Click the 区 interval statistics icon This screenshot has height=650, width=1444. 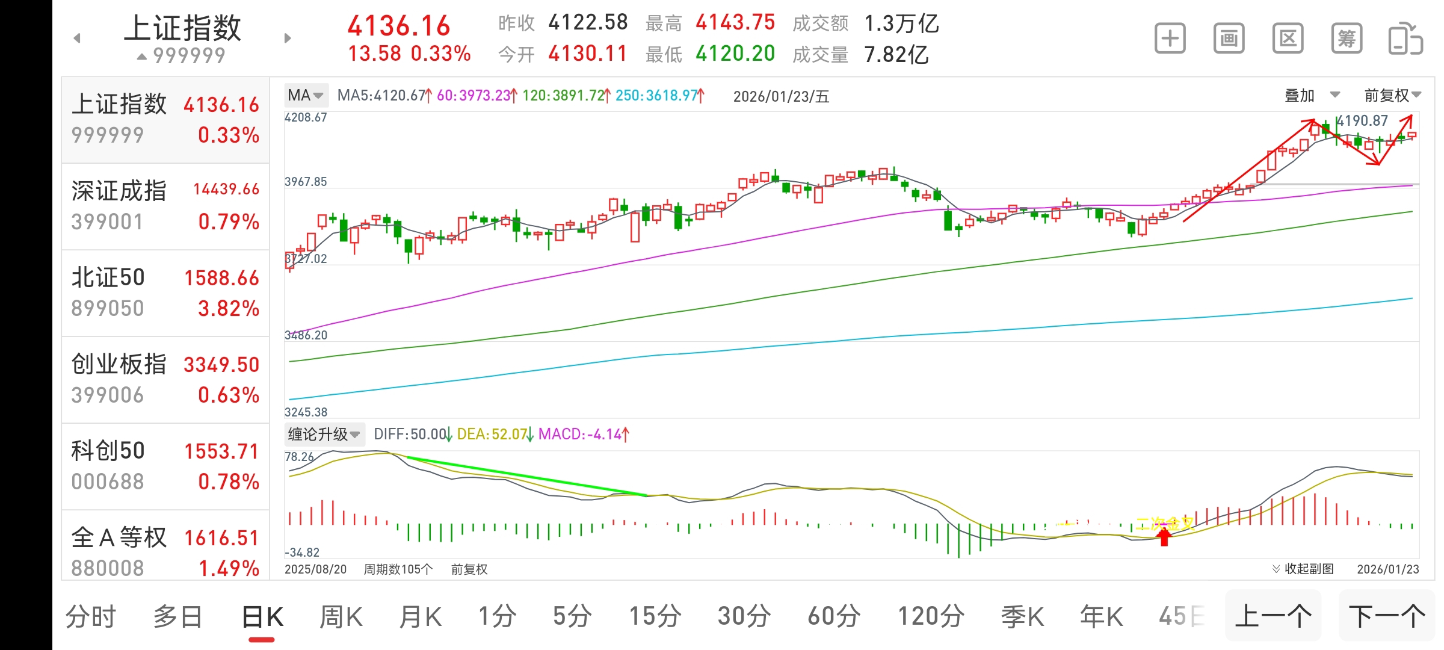pyautogui.click(x=1287, y=37)
